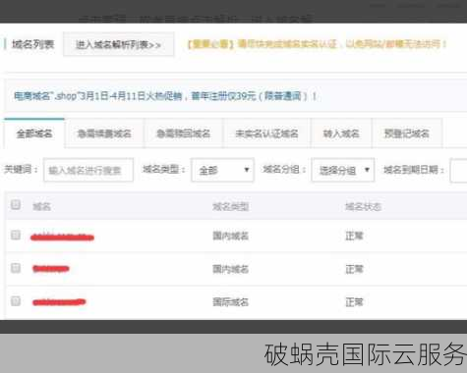The height and width of the screenshot is (373, 467).
Task: Click the 域名类型 column header
Action: click(x=230, y=206)
